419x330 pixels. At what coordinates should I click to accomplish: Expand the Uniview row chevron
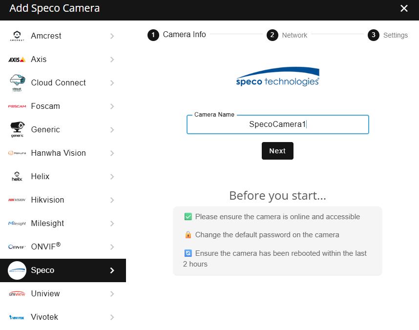[x=112, y=294]
